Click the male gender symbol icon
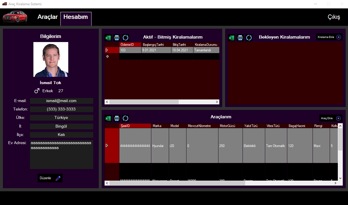Screen dimensions: 348x205 (37, 91)
